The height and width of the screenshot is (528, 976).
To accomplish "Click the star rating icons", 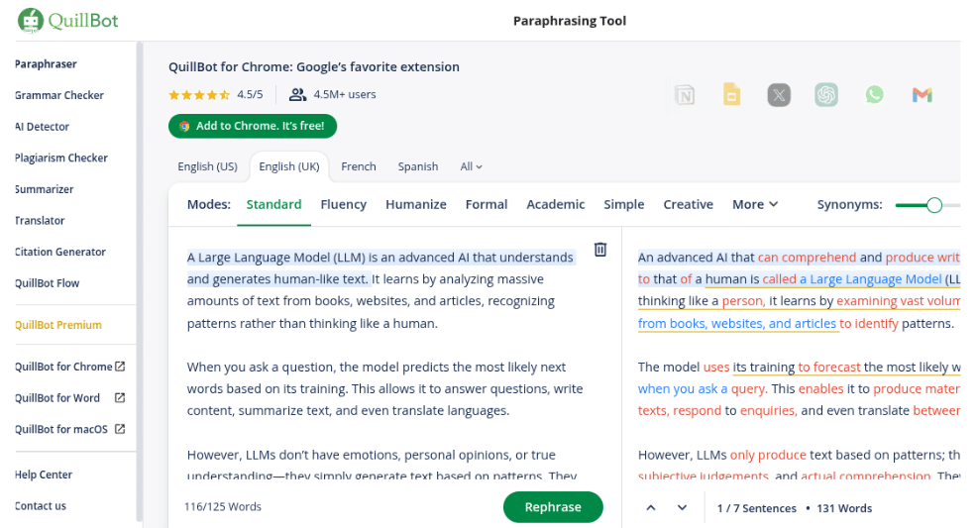I will 199,95.
